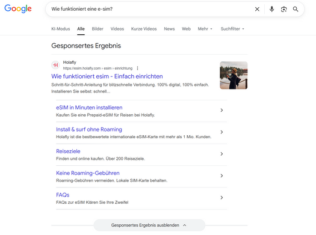
Task: Clear the search query with X icon
Action: (x=257, y=9)
